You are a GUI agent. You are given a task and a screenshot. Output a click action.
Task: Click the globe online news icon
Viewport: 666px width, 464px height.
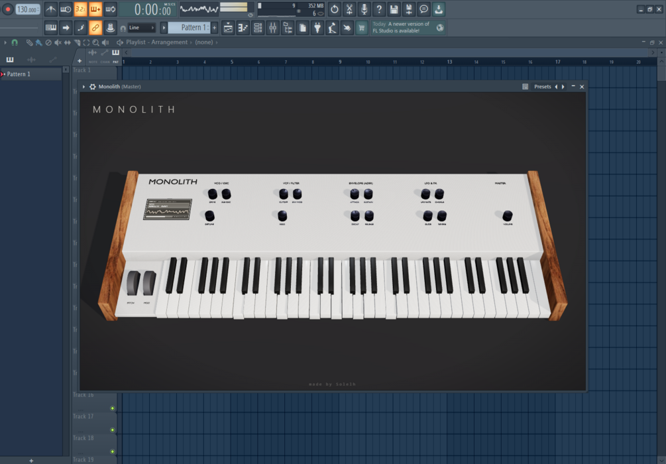pyautogui.click(x=440, y=28)
